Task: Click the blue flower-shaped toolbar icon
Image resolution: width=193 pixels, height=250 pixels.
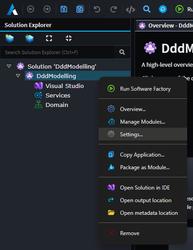Action: [x=163, y=9]
